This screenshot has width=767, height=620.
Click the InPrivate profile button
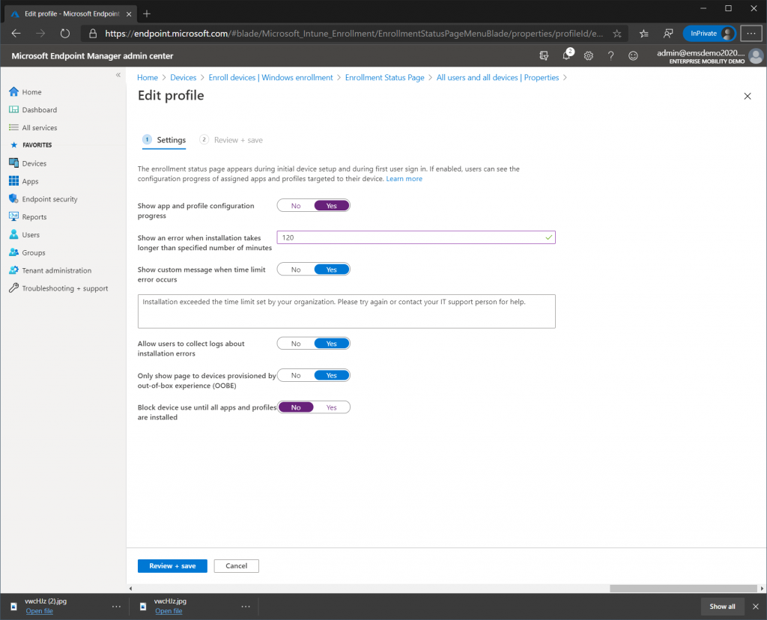pyautogui.click(x=709, y=33)
